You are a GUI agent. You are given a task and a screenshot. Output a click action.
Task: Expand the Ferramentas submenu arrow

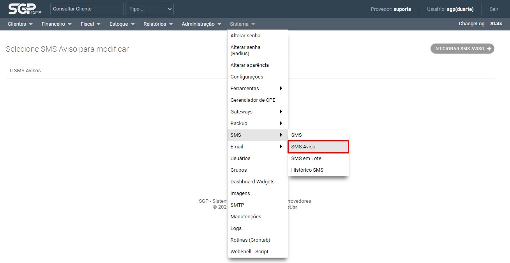tap(281, 88)
